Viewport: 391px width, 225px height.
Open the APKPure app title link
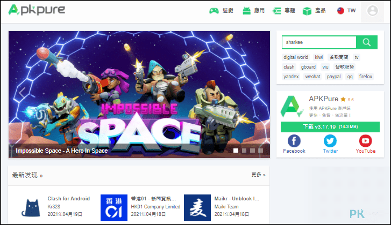point(323,99)
